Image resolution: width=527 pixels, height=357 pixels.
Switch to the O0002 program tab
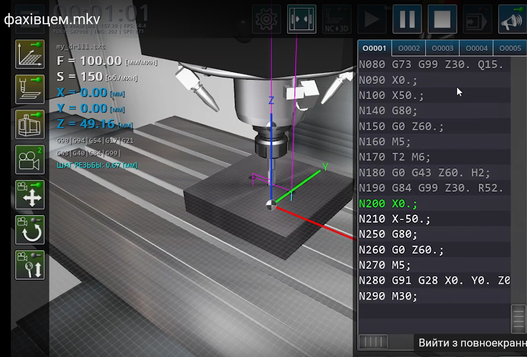click(409, 48)
